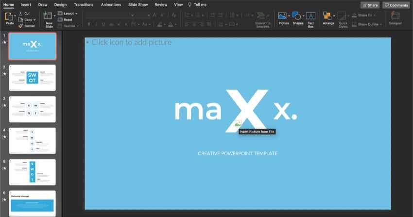413x217 pixels.
Task: Select the Format painter brush
Action: tap(20, 26)
